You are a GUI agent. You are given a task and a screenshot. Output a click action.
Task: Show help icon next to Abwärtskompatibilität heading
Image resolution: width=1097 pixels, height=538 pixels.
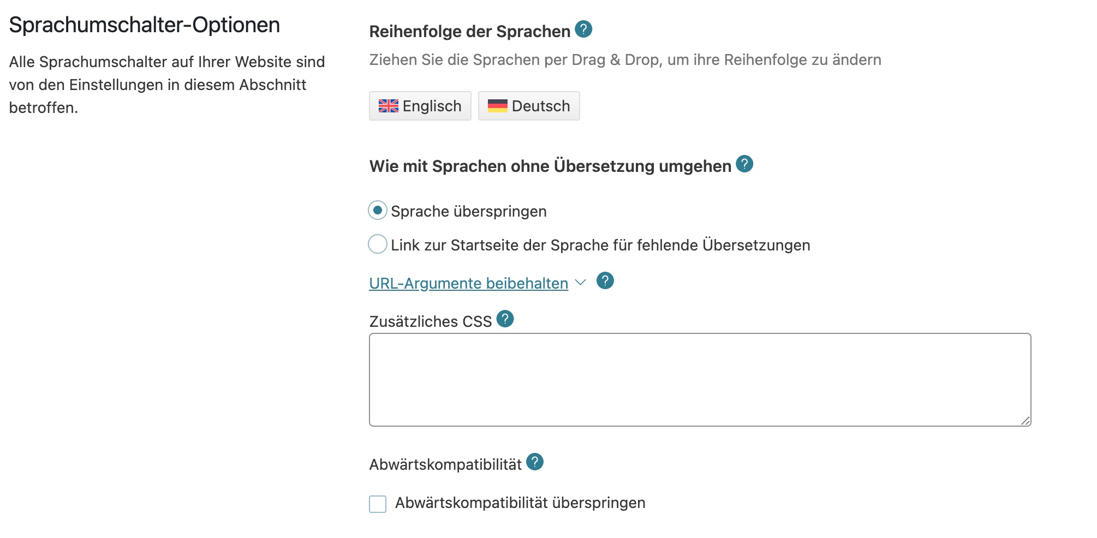click(535, 462)
